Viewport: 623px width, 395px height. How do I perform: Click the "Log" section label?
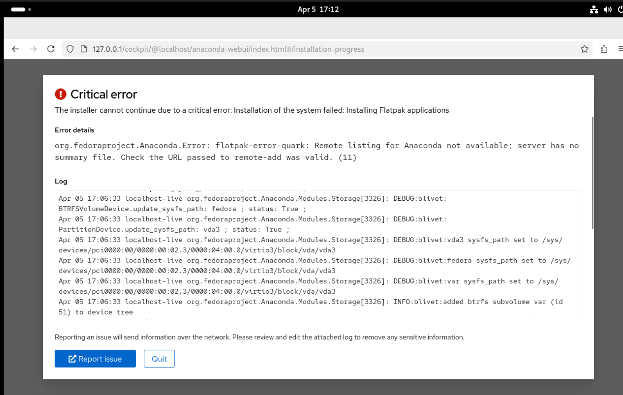point(61,181)
